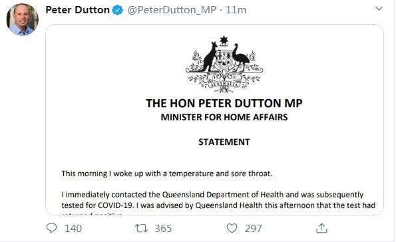Click the emu in the coat of arms
This screenshot has width=396, height=242.
[x=240, y=58]
